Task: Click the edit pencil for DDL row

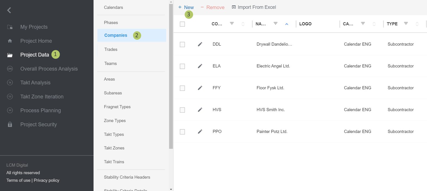Action: coord(200,44)
